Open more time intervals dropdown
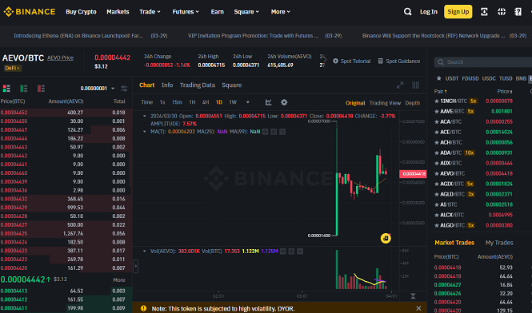Image resolution: width=532 pixels, height=313 pixels. (x=248, y=102)
